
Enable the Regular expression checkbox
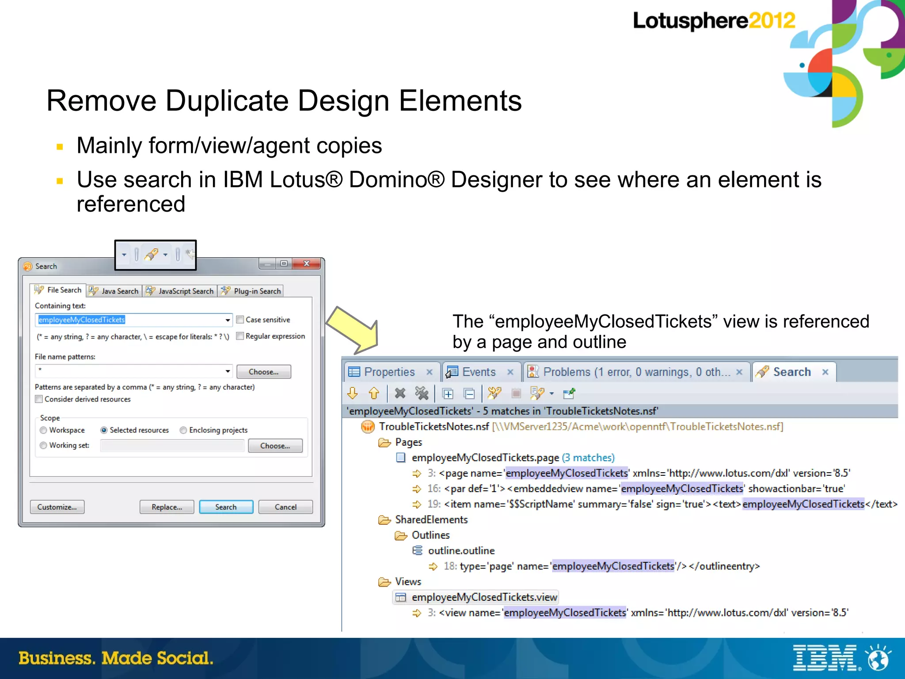click(240, 336)
